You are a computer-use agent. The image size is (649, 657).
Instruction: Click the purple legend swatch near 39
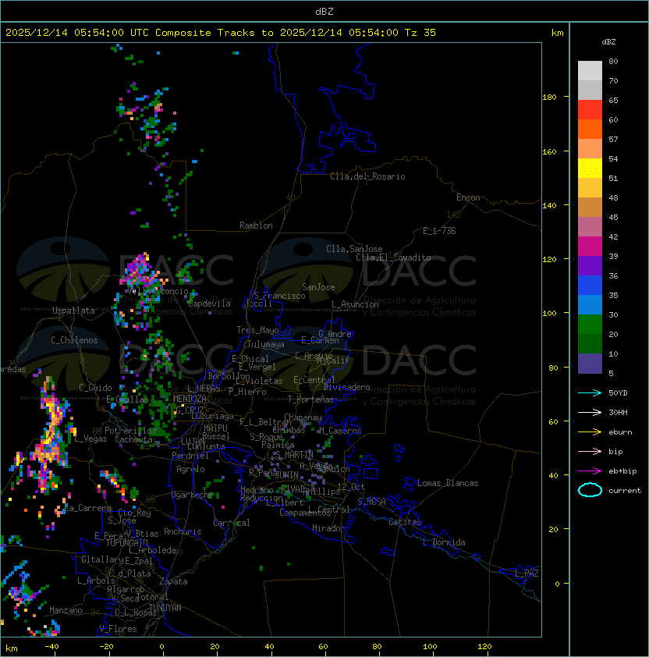590,265
